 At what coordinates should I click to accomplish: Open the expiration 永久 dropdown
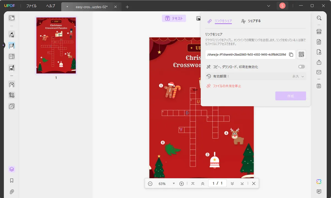pos(298,76)
